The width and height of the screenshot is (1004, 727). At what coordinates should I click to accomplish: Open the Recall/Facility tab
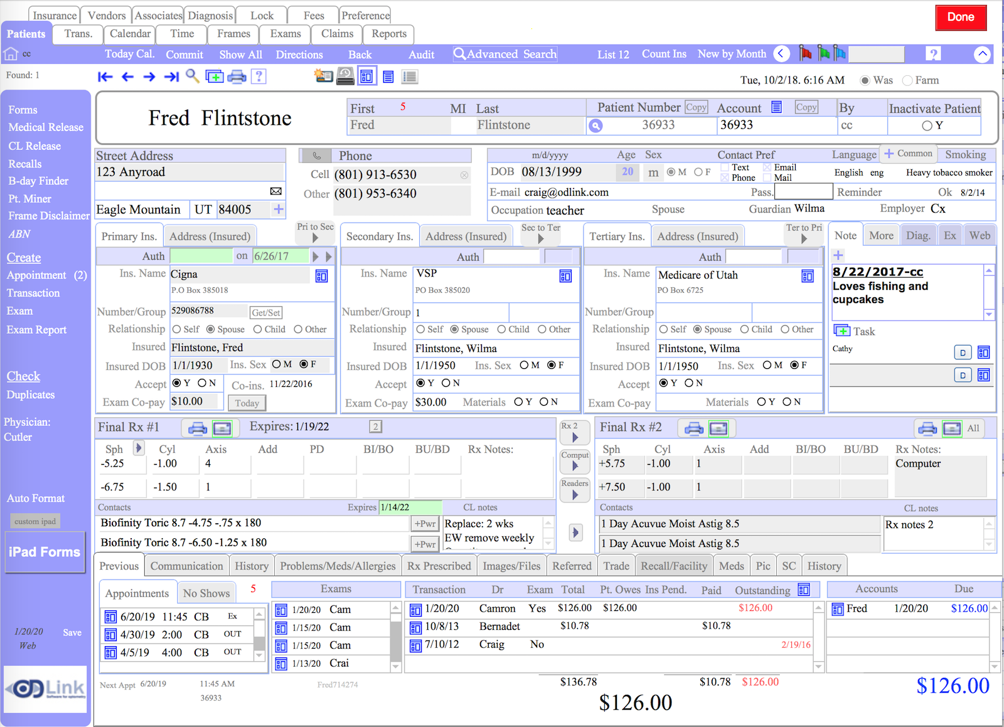[x=674, y=566]
